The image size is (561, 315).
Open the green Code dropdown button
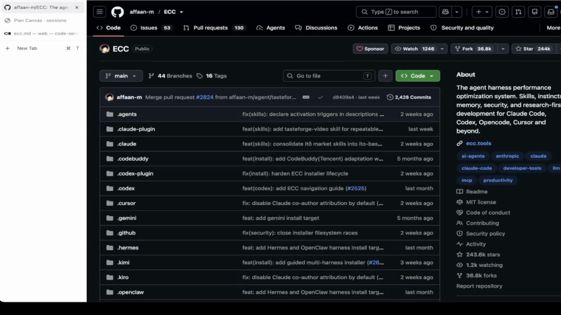pyautogui.click(x=418, y=76)
